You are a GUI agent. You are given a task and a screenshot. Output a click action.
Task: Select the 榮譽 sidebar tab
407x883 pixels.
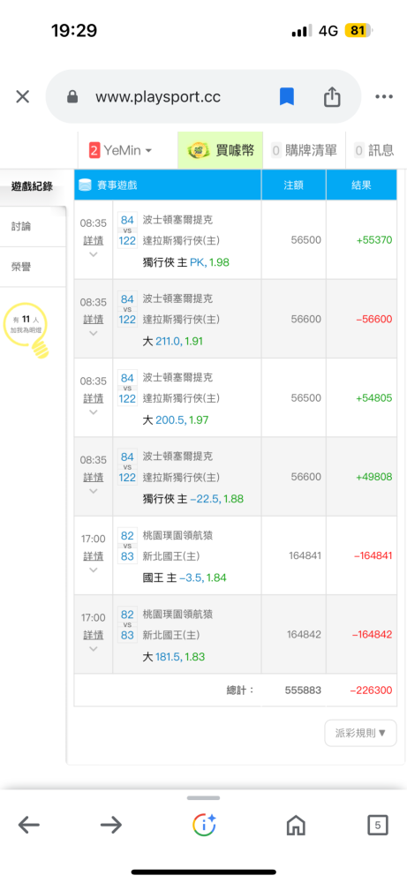coord(33,267)
